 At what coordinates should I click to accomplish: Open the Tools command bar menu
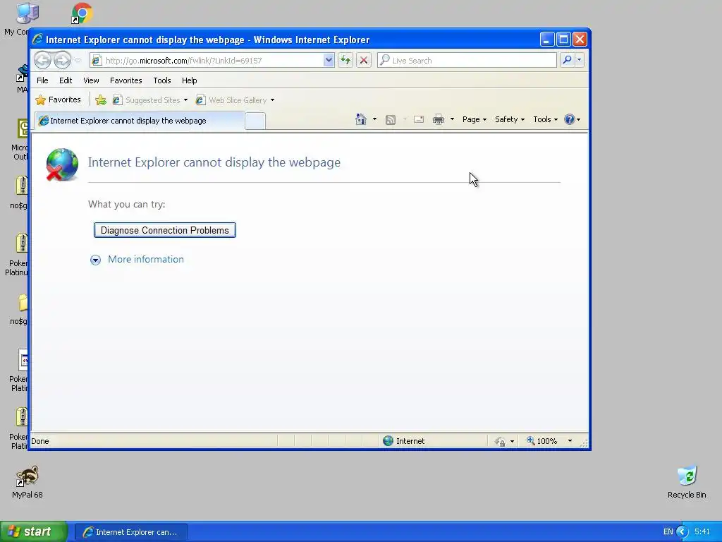tap(545, 119)
